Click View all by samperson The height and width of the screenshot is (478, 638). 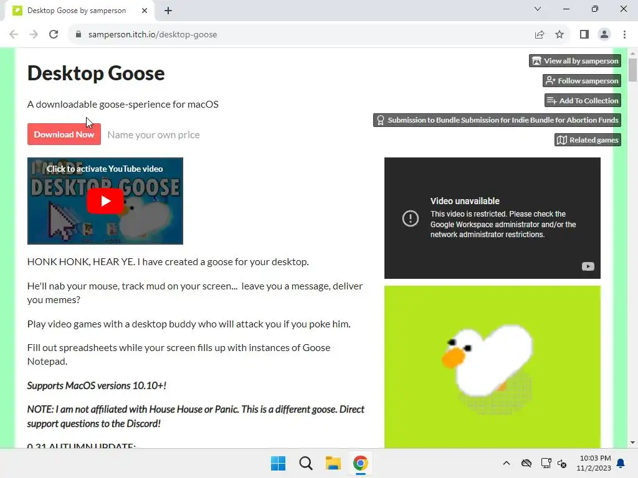[575, 61]
